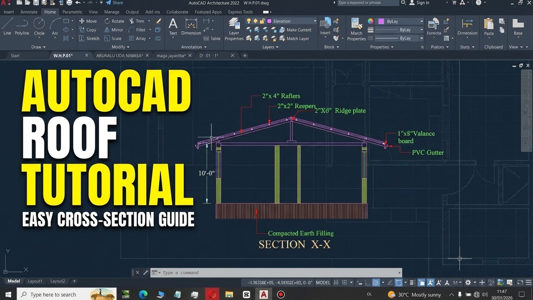The width and height of the screenshot is (533, 300).
Task: Choose the Circle tool
Action: click(x=39, y=27)
